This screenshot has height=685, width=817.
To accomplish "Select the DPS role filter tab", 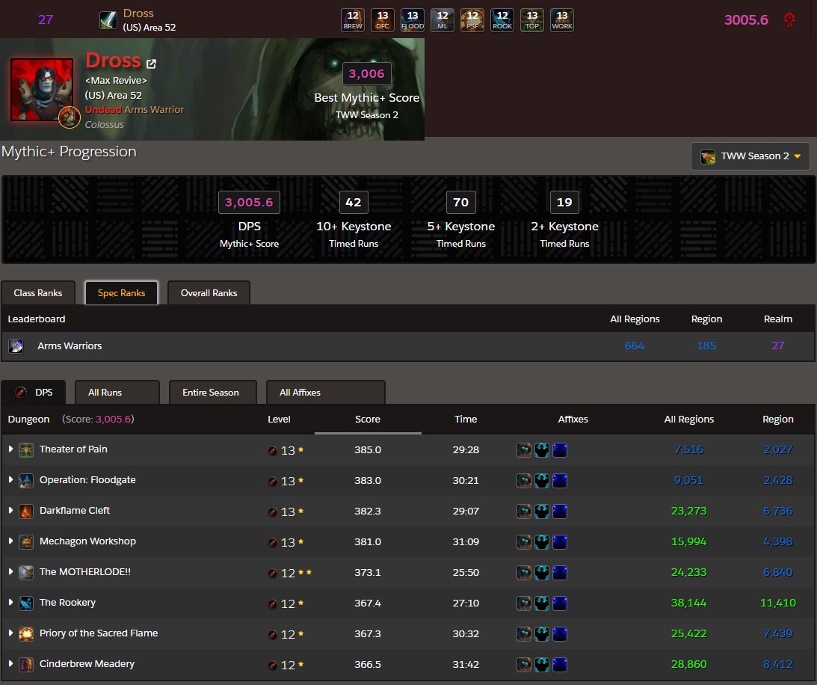I will 34,393.
